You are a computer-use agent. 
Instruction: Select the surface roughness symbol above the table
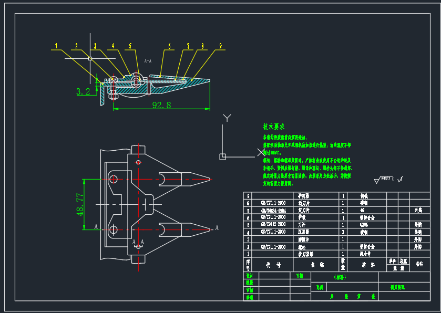pos(384,179)
